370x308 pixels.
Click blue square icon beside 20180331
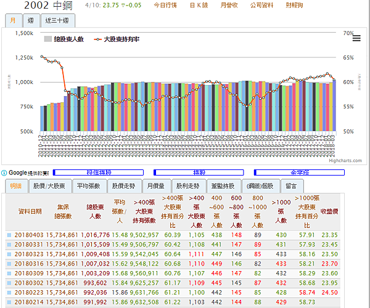pos(9,245)
